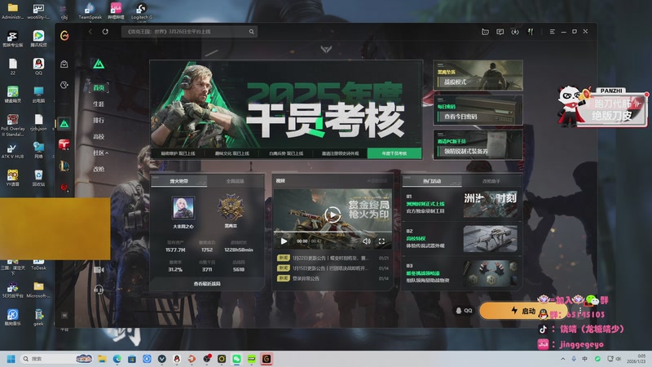Open the store bag icon in sidebar

click(x=64, y=64)
